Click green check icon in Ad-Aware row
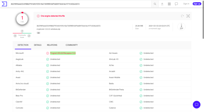Viewport: 204px width, 112px height. click(141, 53)
